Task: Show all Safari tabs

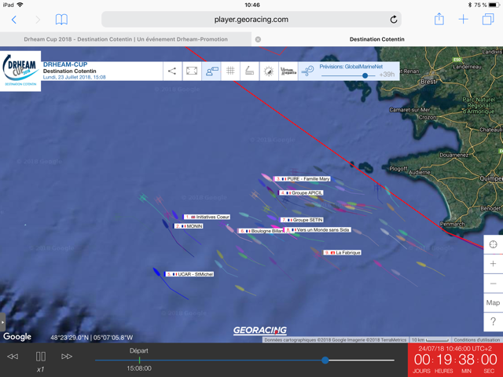Action: (x=488, y=19)
